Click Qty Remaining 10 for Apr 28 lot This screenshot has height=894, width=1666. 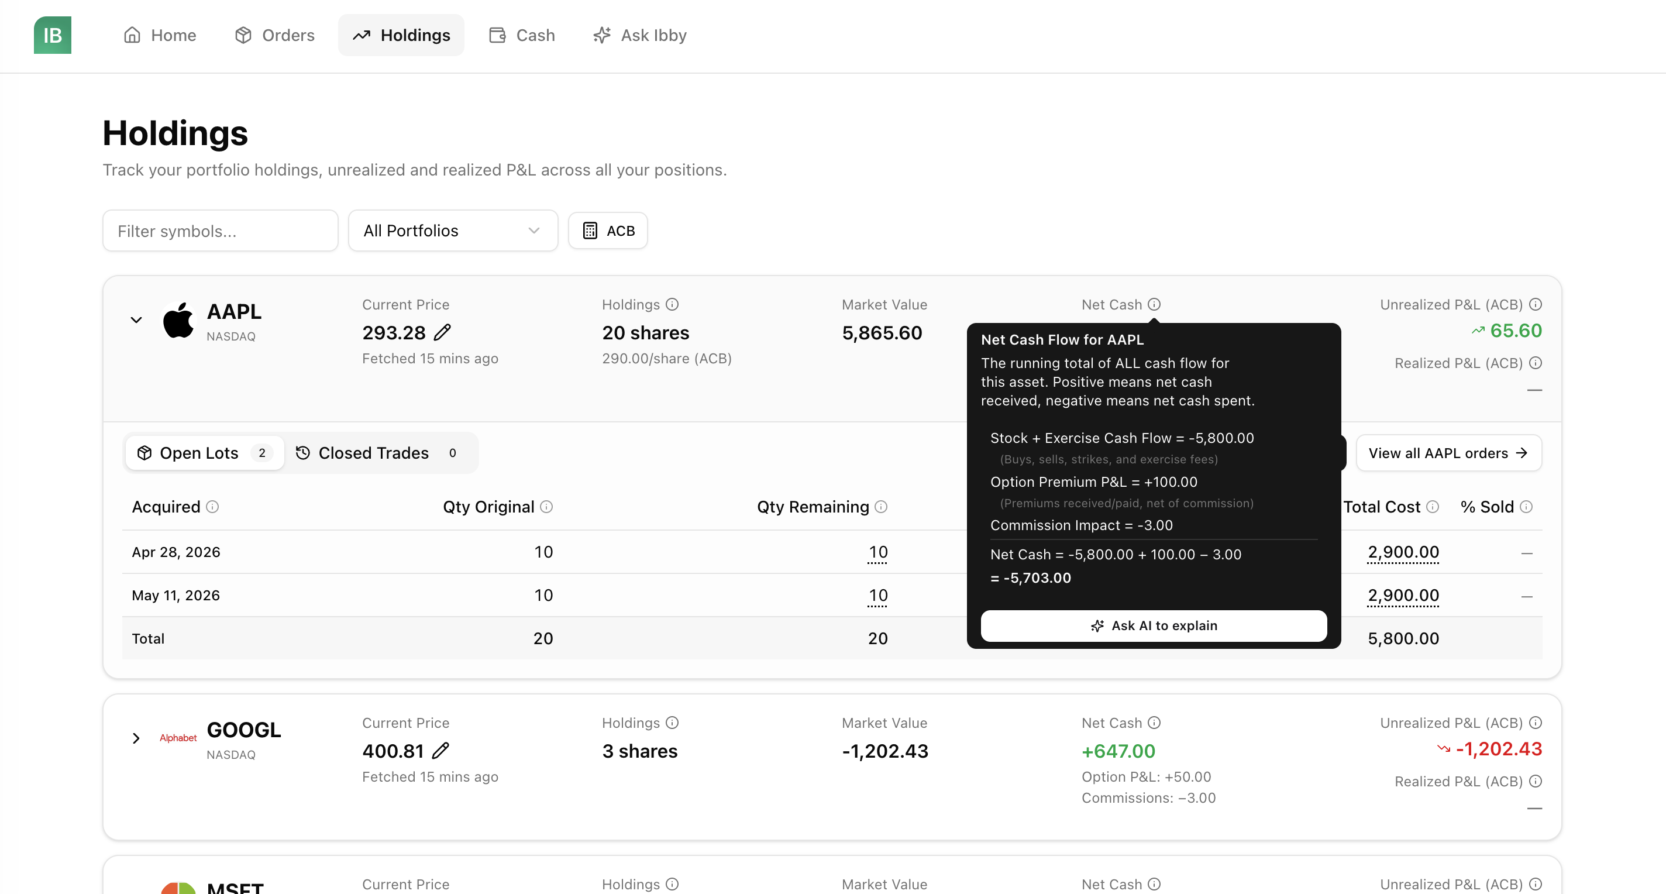click(x=877, y=552)
